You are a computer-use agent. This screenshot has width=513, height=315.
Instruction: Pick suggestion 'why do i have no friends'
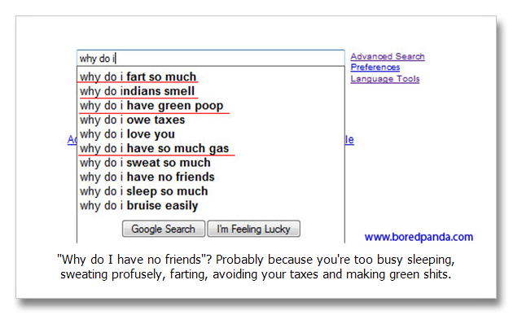(211, 177)
